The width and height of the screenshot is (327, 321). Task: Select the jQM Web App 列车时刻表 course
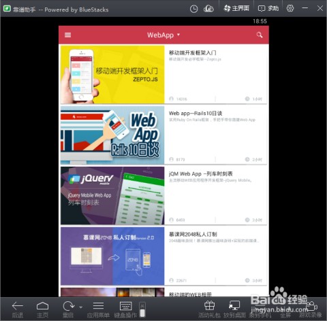pos(163,196)
